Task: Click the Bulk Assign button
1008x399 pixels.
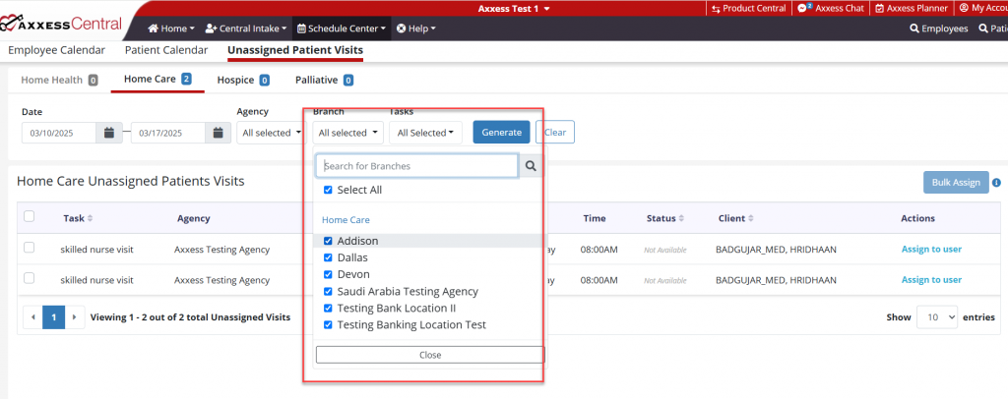Action: coord(956,182)
